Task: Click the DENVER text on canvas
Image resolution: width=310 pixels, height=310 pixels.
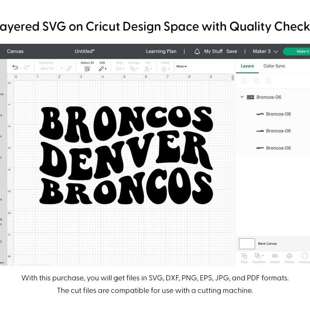Action: [x=126, y=155]
